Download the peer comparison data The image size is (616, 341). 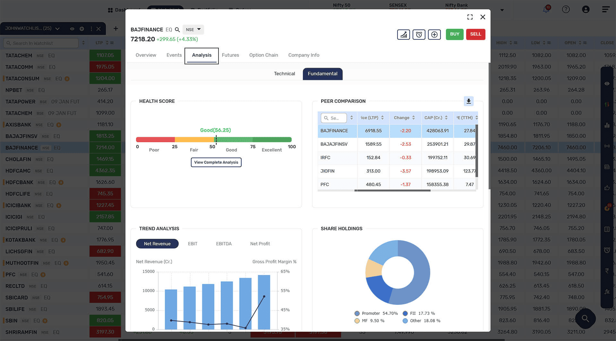click(x=469, y=101)
